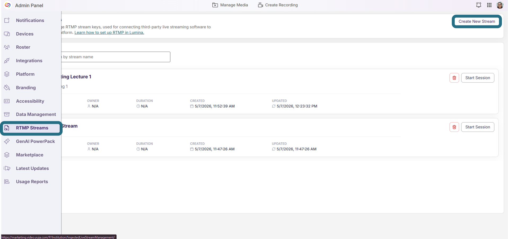Screen dimensions: 508x239
Task: Click the Usage Reports chart icon
Action: [x=7, y=182]
